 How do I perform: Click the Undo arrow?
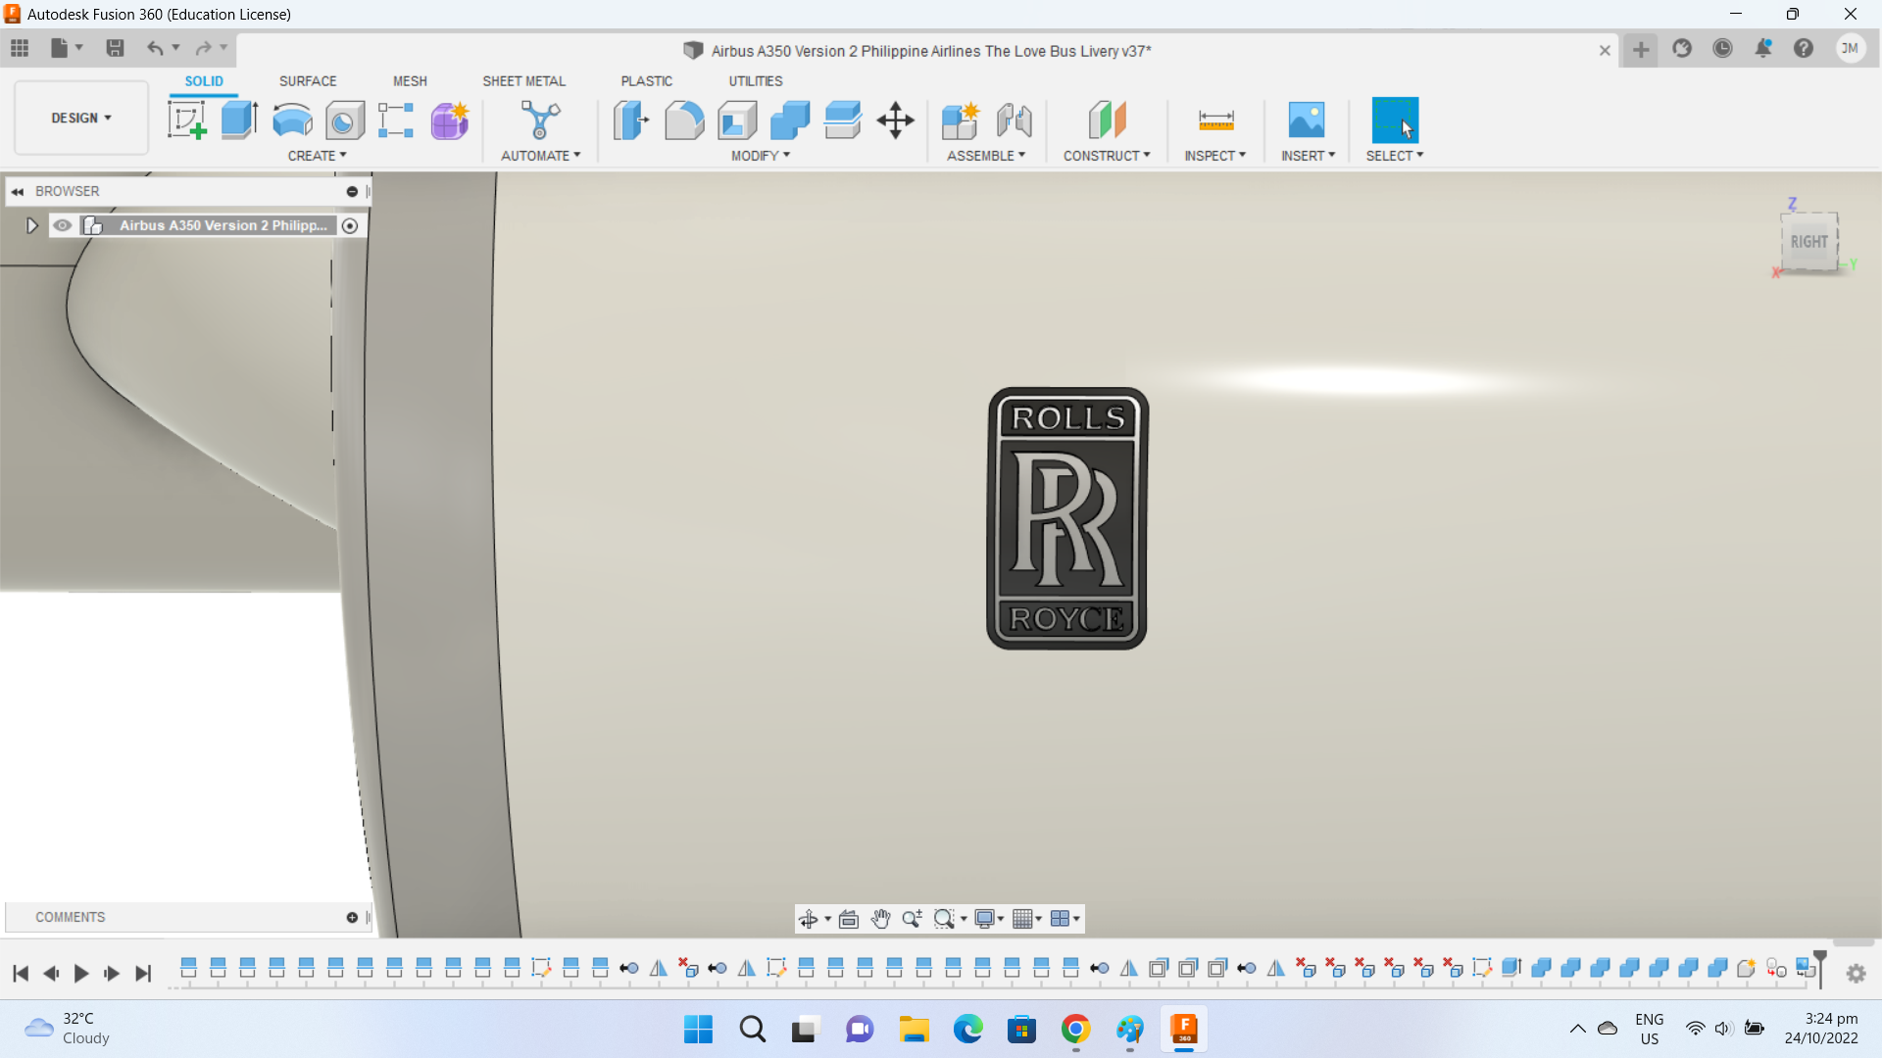tap(155, 48)
